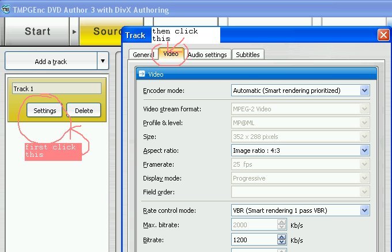Click the Max. bitrate value field
This screenshot has width=392, height=252.
point(254,225)
